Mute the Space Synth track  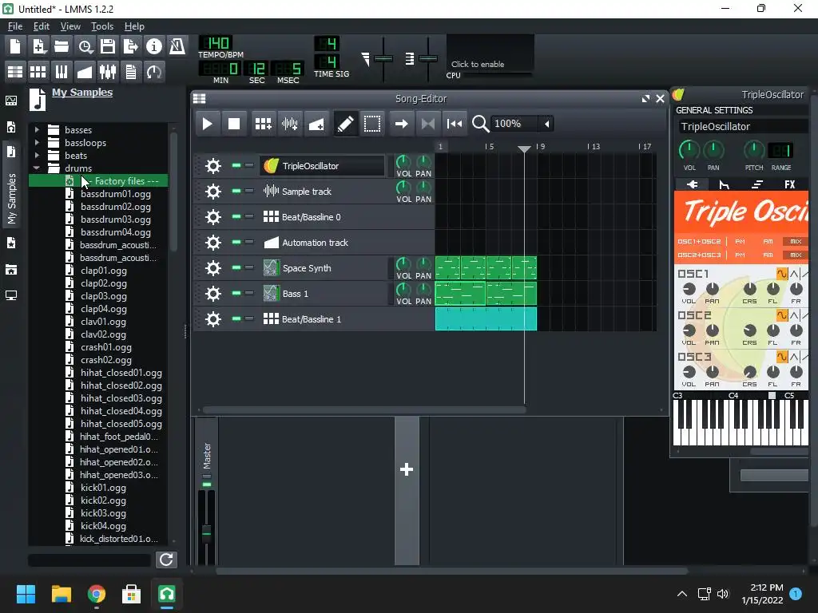tap(236, 267)
